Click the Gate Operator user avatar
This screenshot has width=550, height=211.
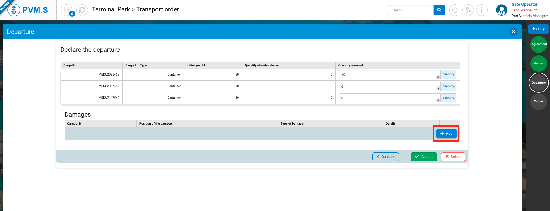pyautogui.click(x=502, y=10)
